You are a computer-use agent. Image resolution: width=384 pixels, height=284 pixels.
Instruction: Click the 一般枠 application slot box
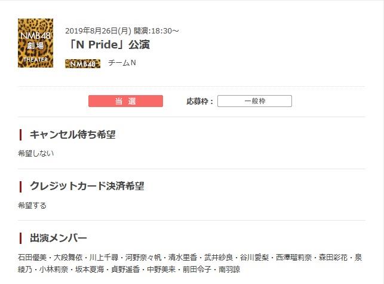[254, 101]
